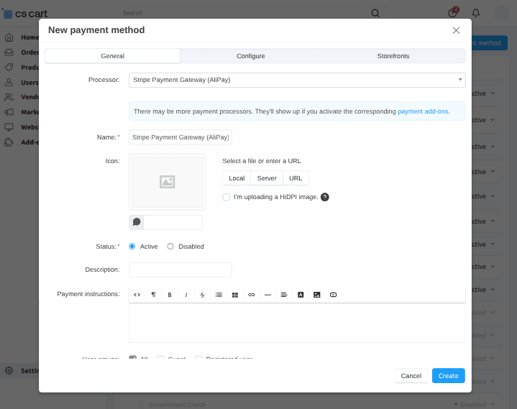The image size is (517, 409).
Task: Switch to the Configure tab
Action: (x=251, y=56)
